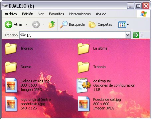This screenshot has height=120, width=152.
Task: Select the La ultima folder icon
Action: pos(83,49)
